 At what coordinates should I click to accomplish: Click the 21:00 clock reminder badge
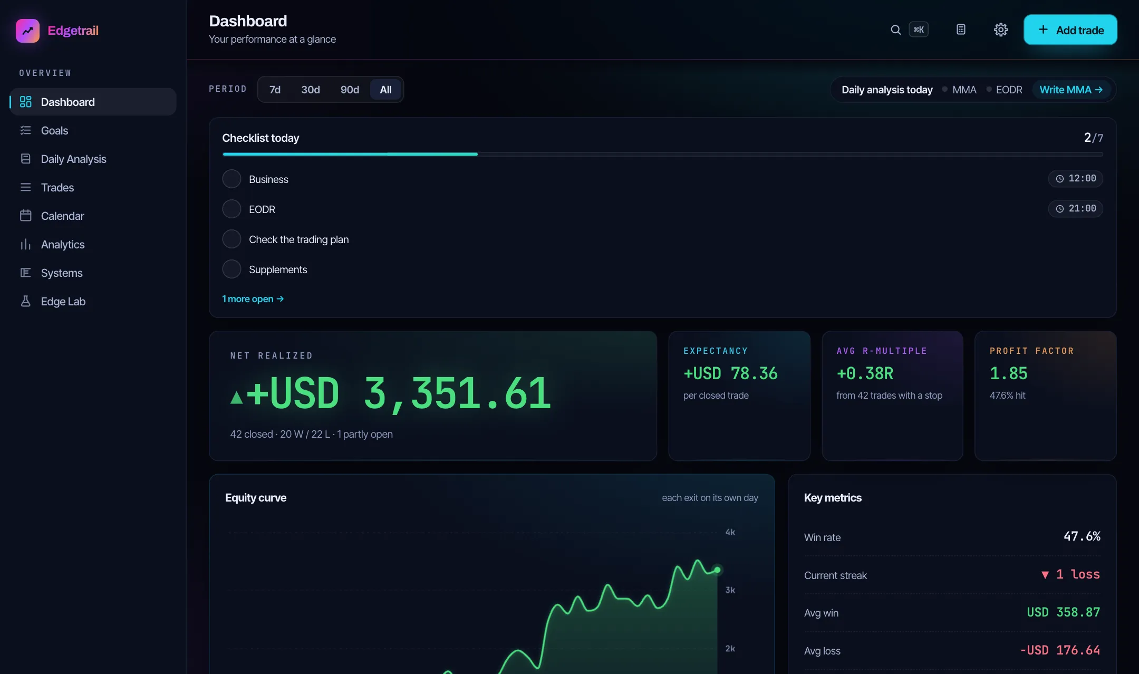1076,209
